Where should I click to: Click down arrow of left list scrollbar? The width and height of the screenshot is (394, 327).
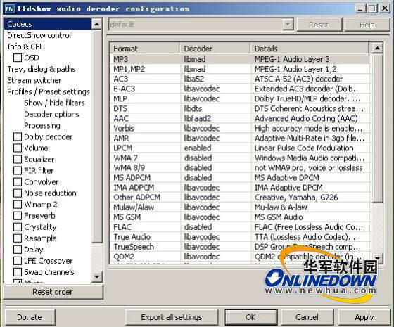[x=97, y=277]
